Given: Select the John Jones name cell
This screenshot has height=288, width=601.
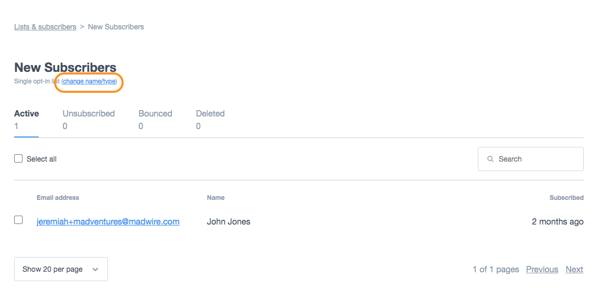Looking at the screenshot, I should point(228,221).
